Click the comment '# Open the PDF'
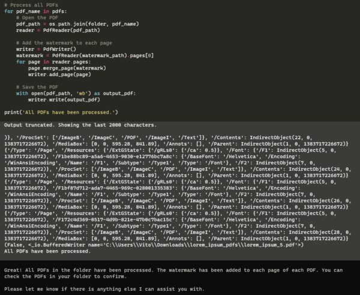 tap(37, 17)
